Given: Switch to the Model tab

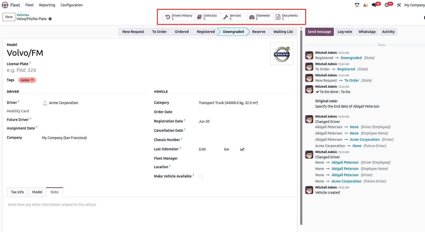Looking at the screenshot, I should [x=37, y=192].
